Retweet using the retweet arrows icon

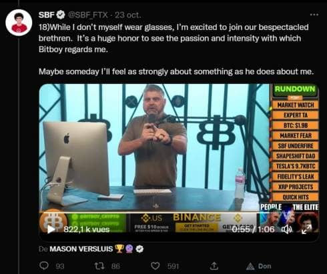99,266
